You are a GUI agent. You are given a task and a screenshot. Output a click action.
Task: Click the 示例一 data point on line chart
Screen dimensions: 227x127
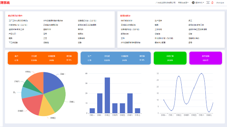click(x=164, y=100)
